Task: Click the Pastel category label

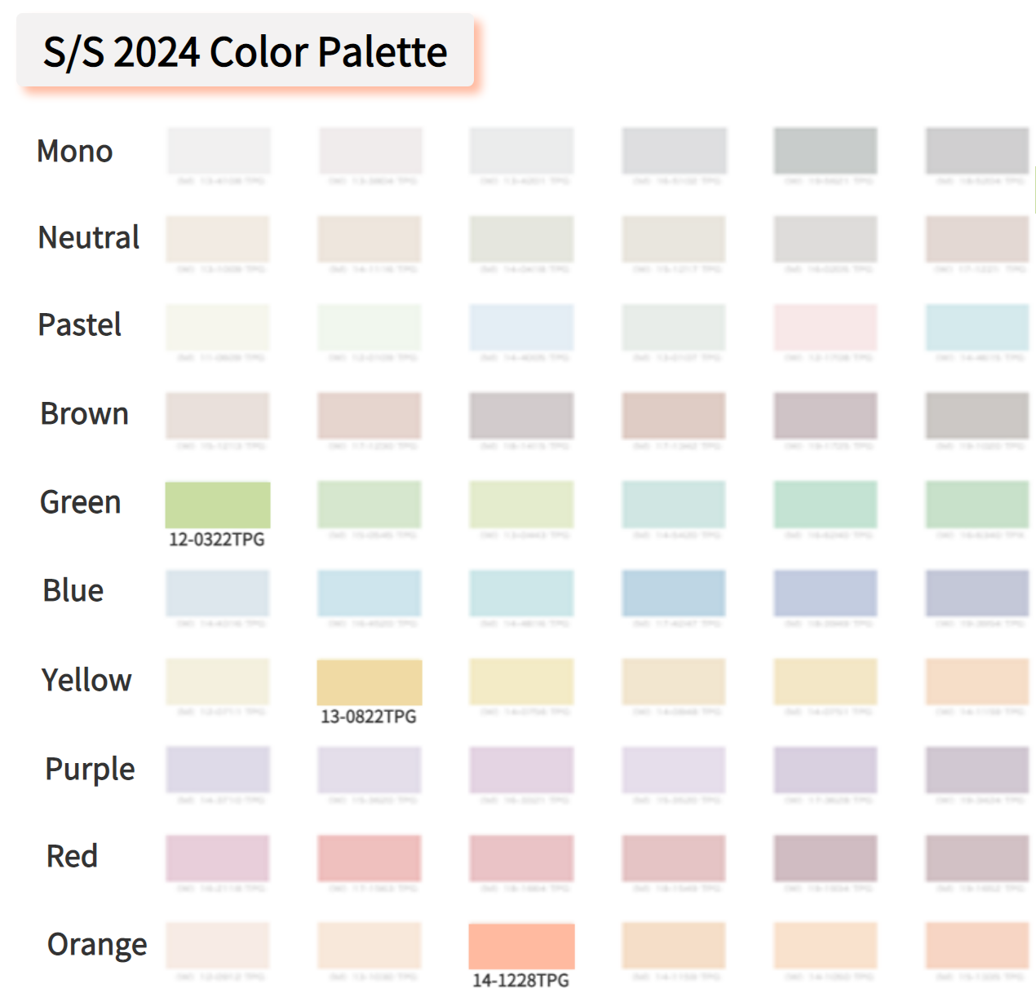Action: click(80, 325)
